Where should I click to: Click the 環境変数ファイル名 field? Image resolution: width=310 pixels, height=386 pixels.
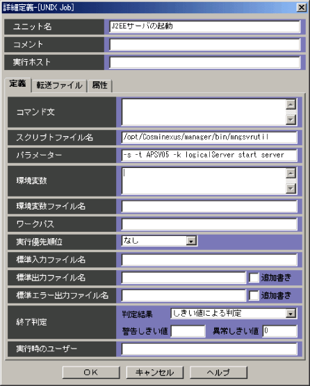209,206
